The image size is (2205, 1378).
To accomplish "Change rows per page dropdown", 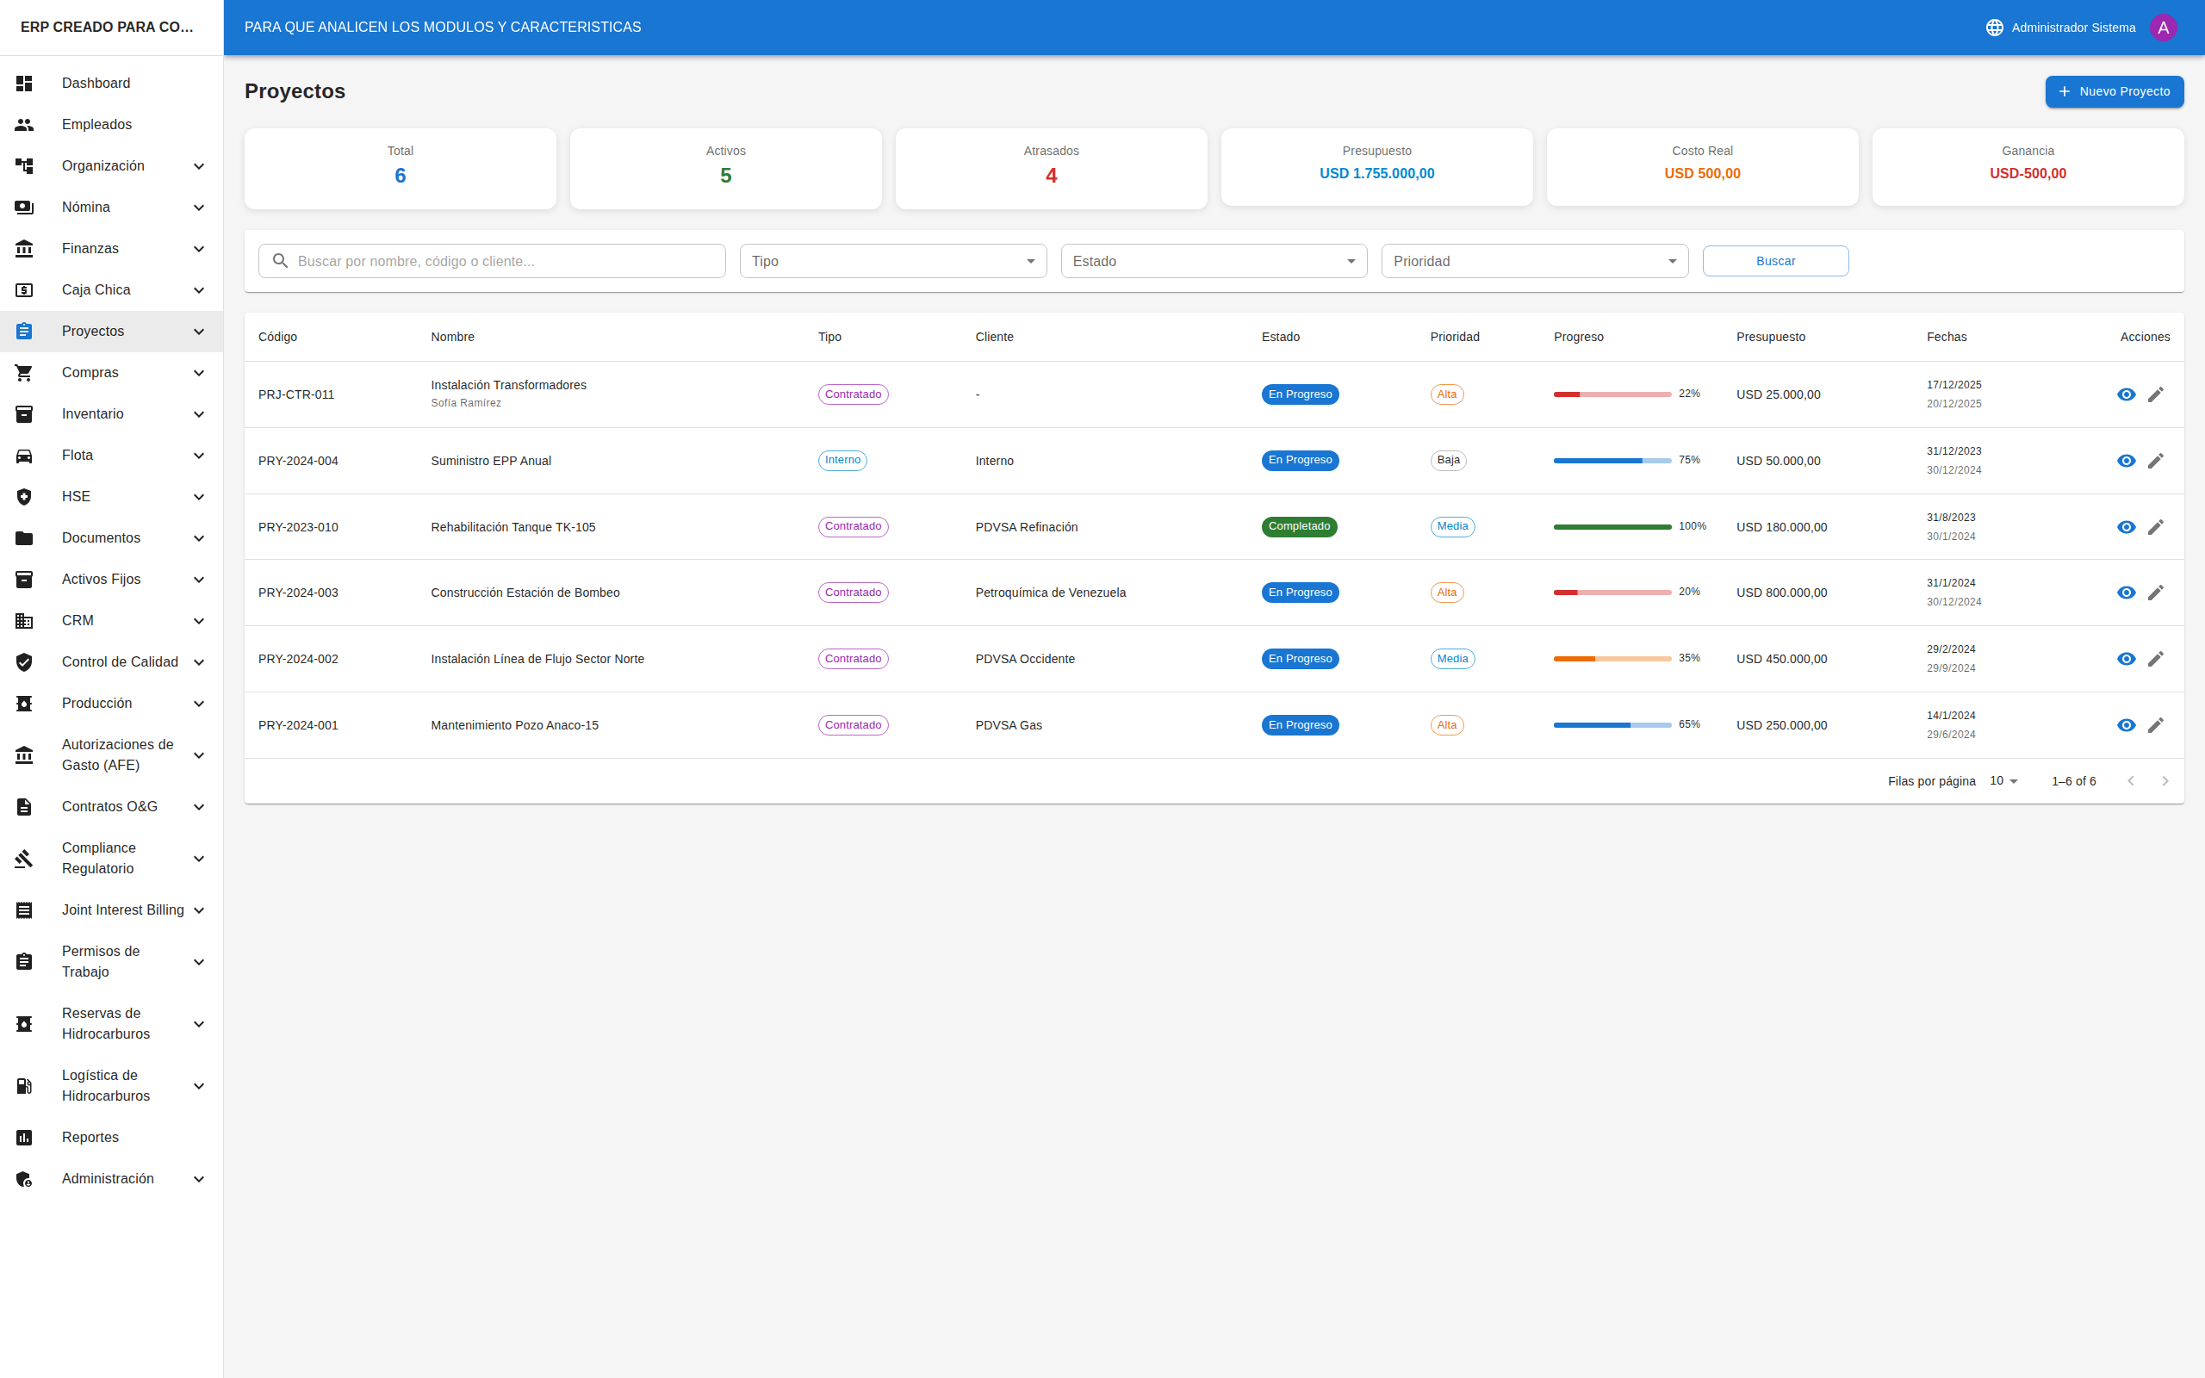I will pyautogui.click(x=2003, y=781).
